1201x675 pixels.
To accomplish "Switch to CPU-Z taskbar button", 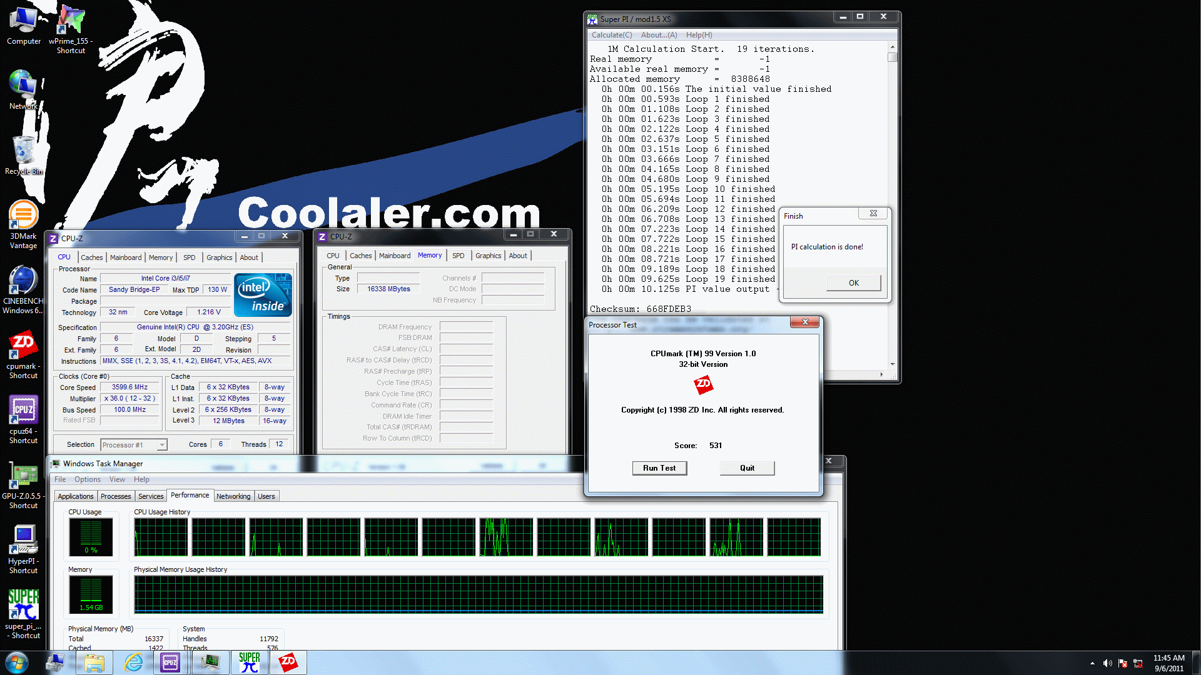I will click(171, 662).
